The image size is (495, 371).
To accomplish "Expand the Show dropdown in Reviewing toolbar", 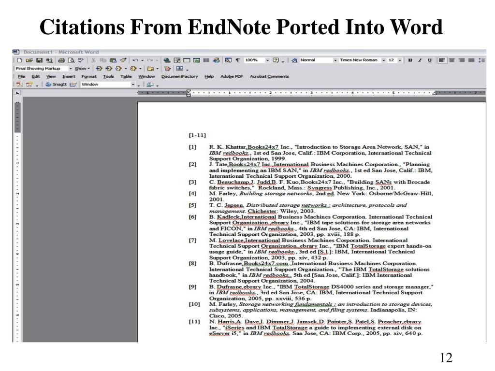I will tap(82, 69).
